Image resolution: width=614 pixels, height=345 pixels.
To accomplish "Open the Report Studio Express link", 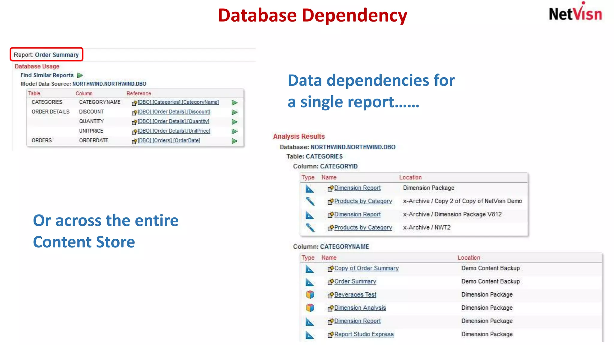I will 364,334.
